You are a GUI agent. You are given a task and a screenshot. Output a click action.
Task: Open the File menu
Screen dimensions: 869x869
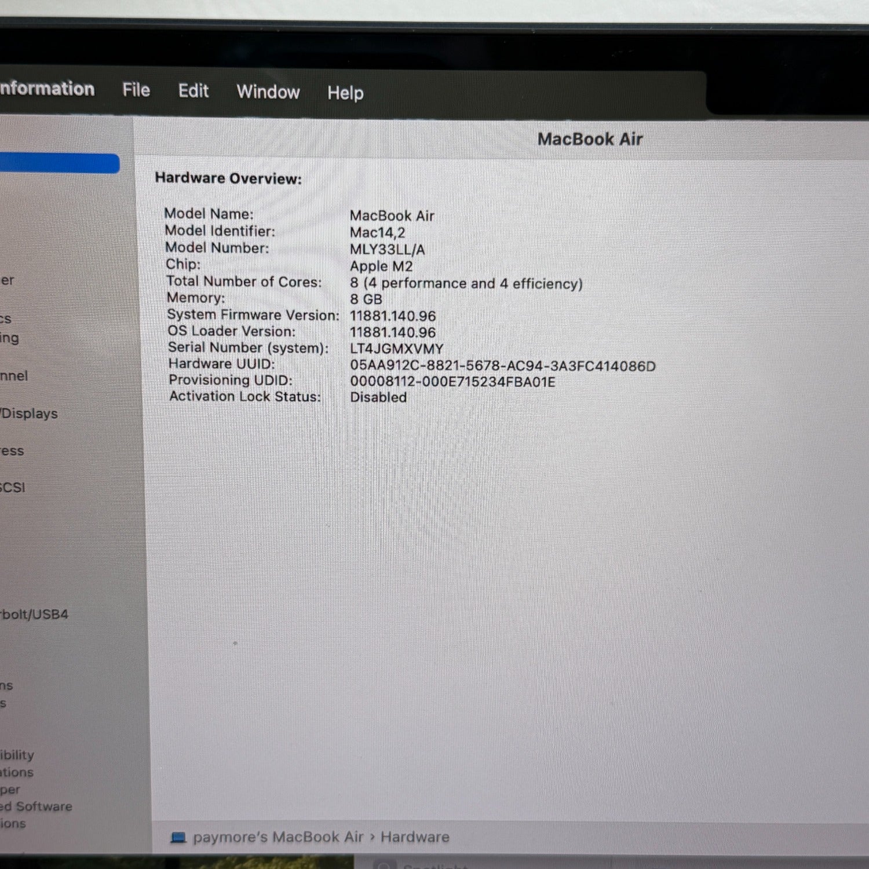click(x=136, y=90)
